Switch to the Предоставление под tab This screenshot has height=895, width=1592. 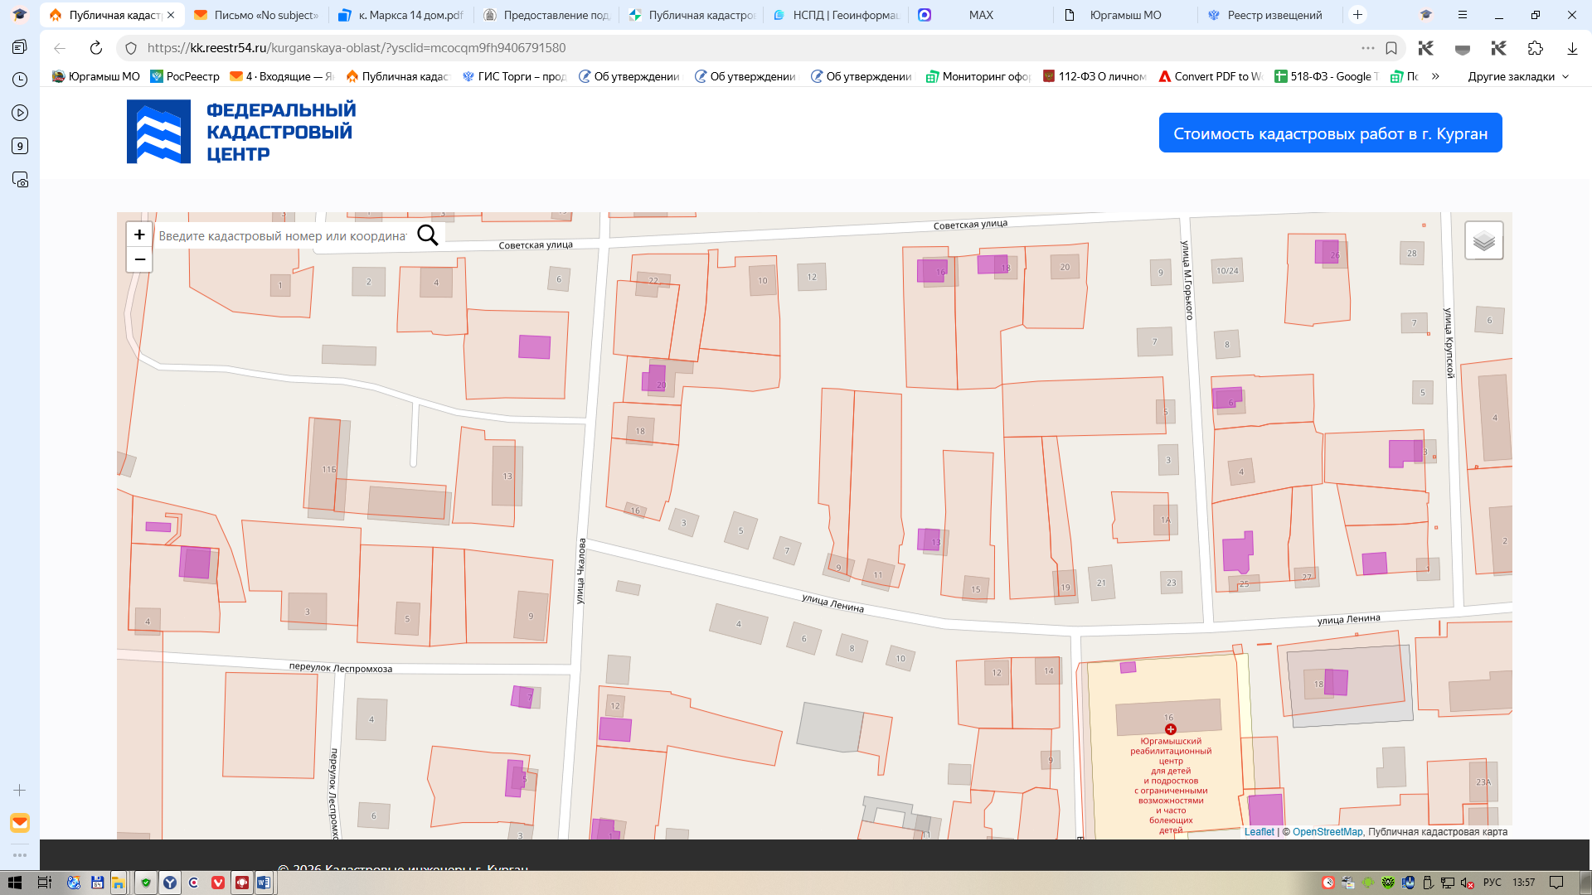point(547,15)
